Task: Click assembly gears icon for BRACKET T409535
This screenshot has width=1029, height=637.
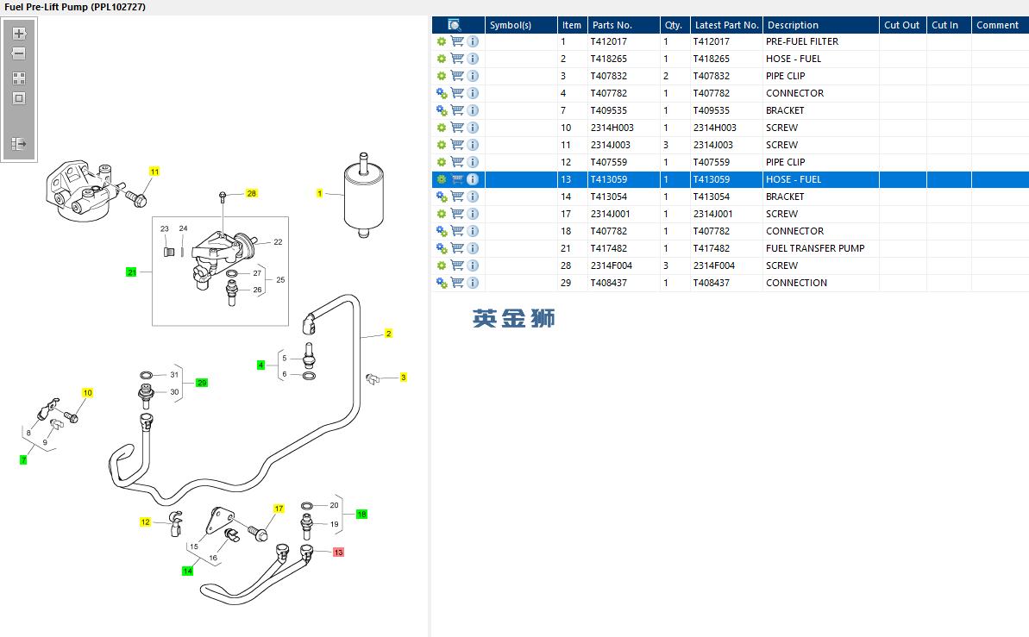Action: pos(442,110)
